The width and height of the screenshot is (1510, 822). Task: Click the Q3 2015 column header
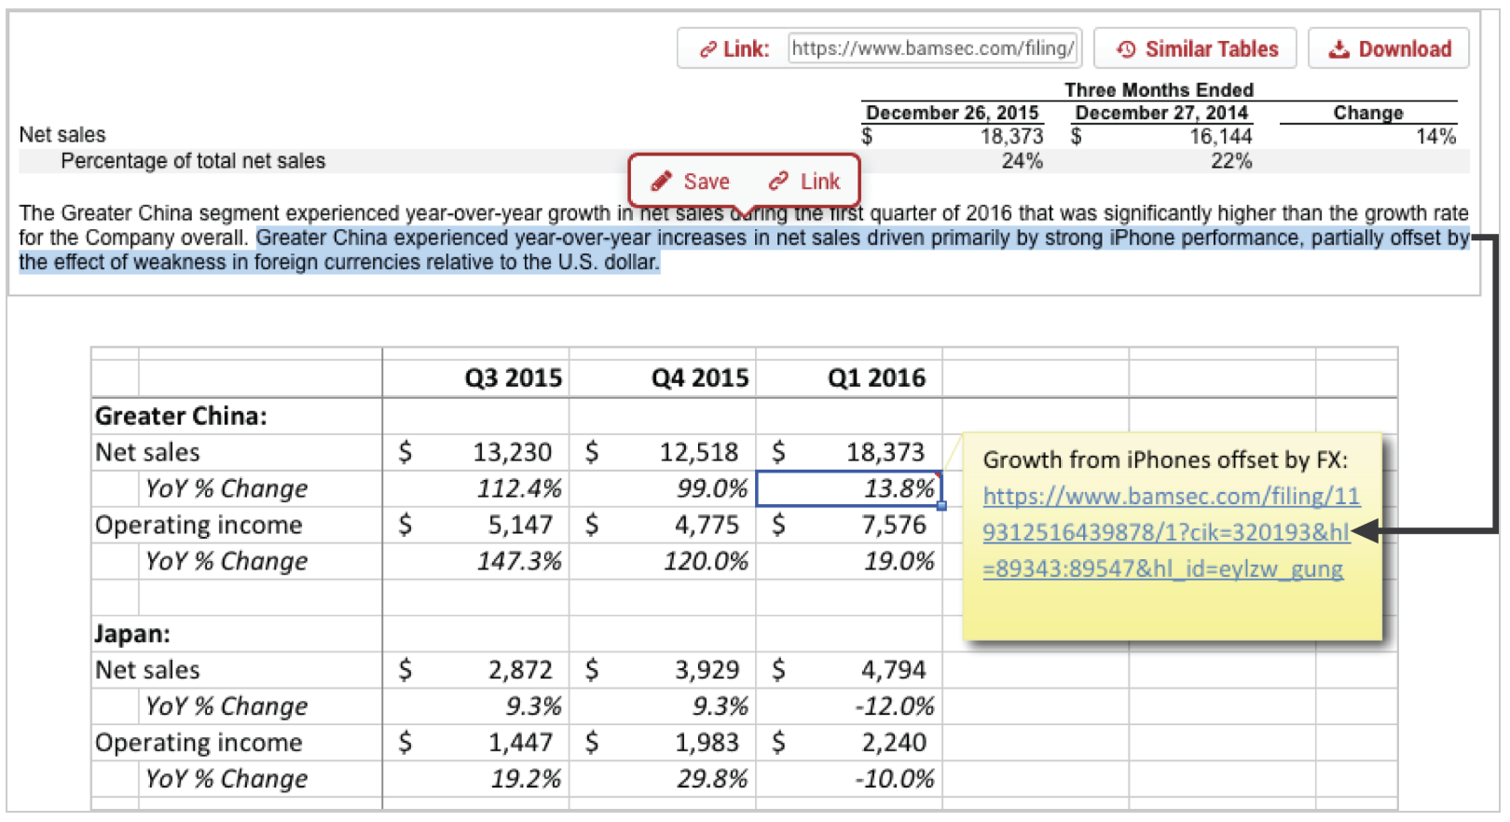pyautogui.click(x=513, y=378)
